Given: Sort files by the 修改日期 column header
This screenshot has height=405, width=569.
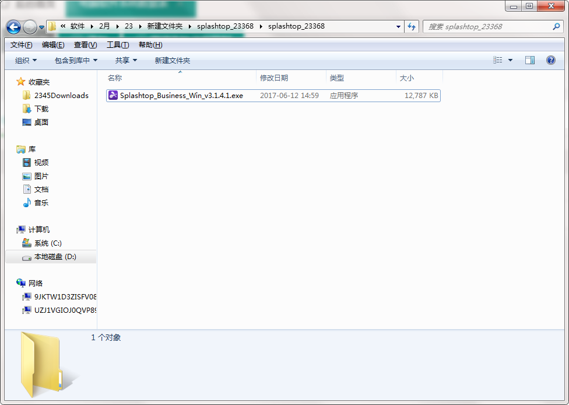Looking at the screenshot, I should (x=291, y=78).
